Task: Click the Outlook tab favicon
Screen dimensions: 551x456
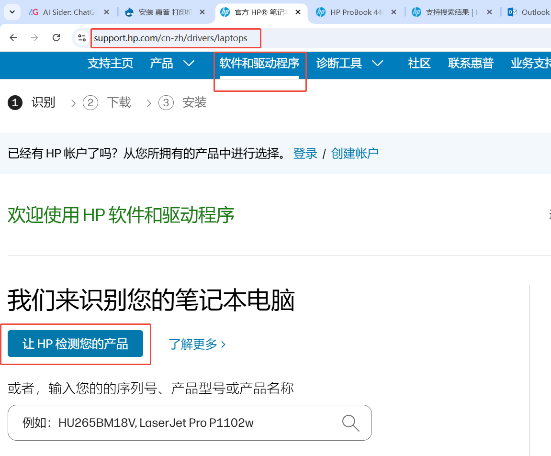Action: pos(512,12)
